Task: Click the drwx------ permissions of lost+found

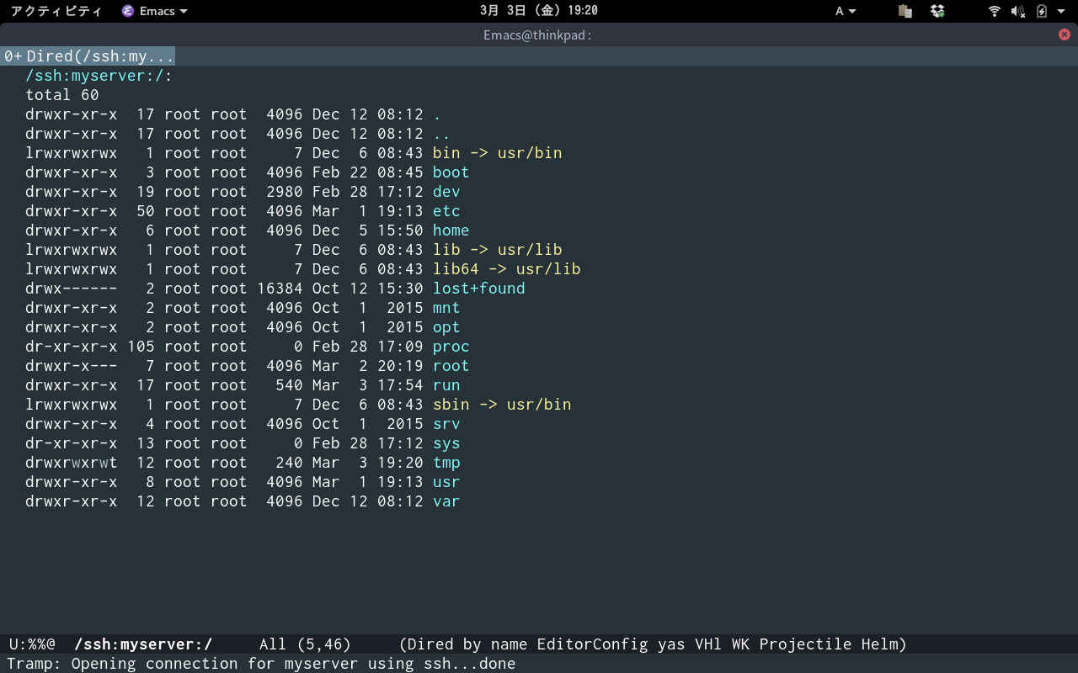Action: coord(72,289)
